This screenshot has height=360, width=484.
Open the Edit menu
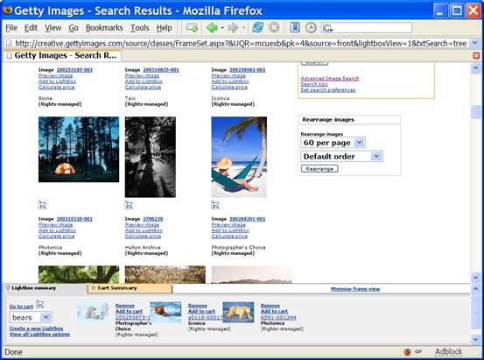point(31,28)
